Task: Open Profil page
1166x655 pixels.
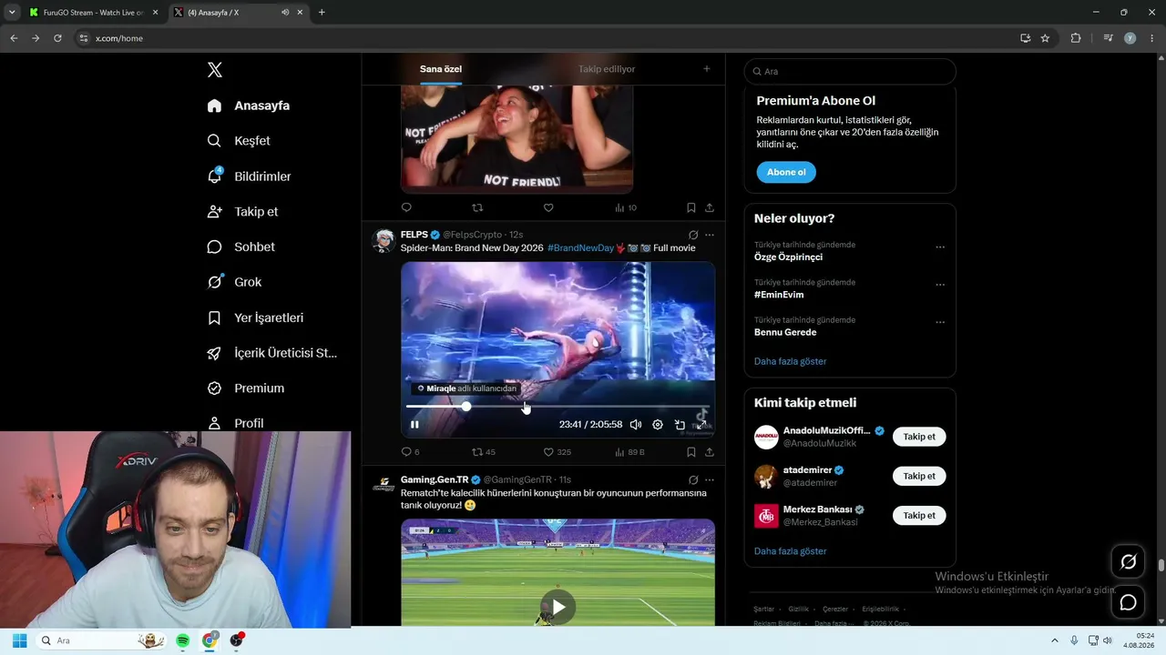Action: [235, 423]
